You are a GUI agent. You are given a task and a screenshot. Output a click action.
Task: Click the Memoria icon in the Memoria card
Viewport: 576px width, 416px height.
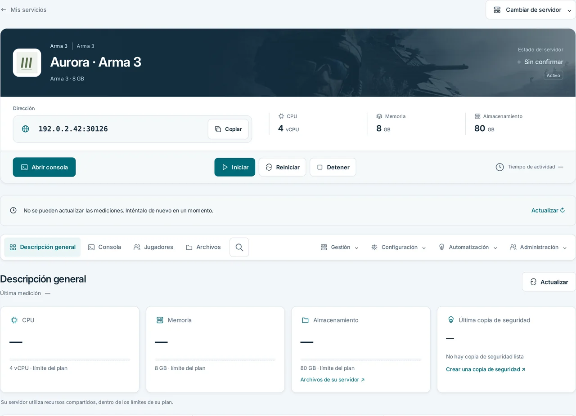click(160, 320)
